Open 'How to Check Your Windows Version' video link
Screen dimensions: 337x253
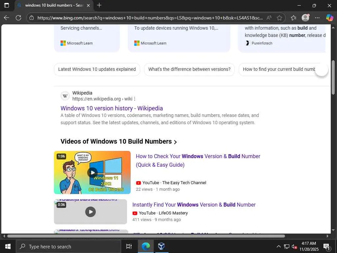[x=198, y=160]
